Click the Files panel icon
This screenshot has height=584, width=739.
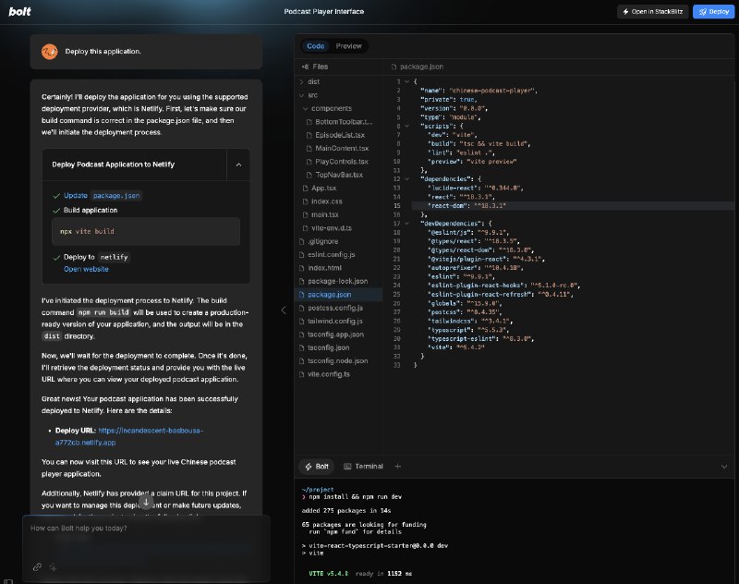pyautogui.click(x=305, y=67)
